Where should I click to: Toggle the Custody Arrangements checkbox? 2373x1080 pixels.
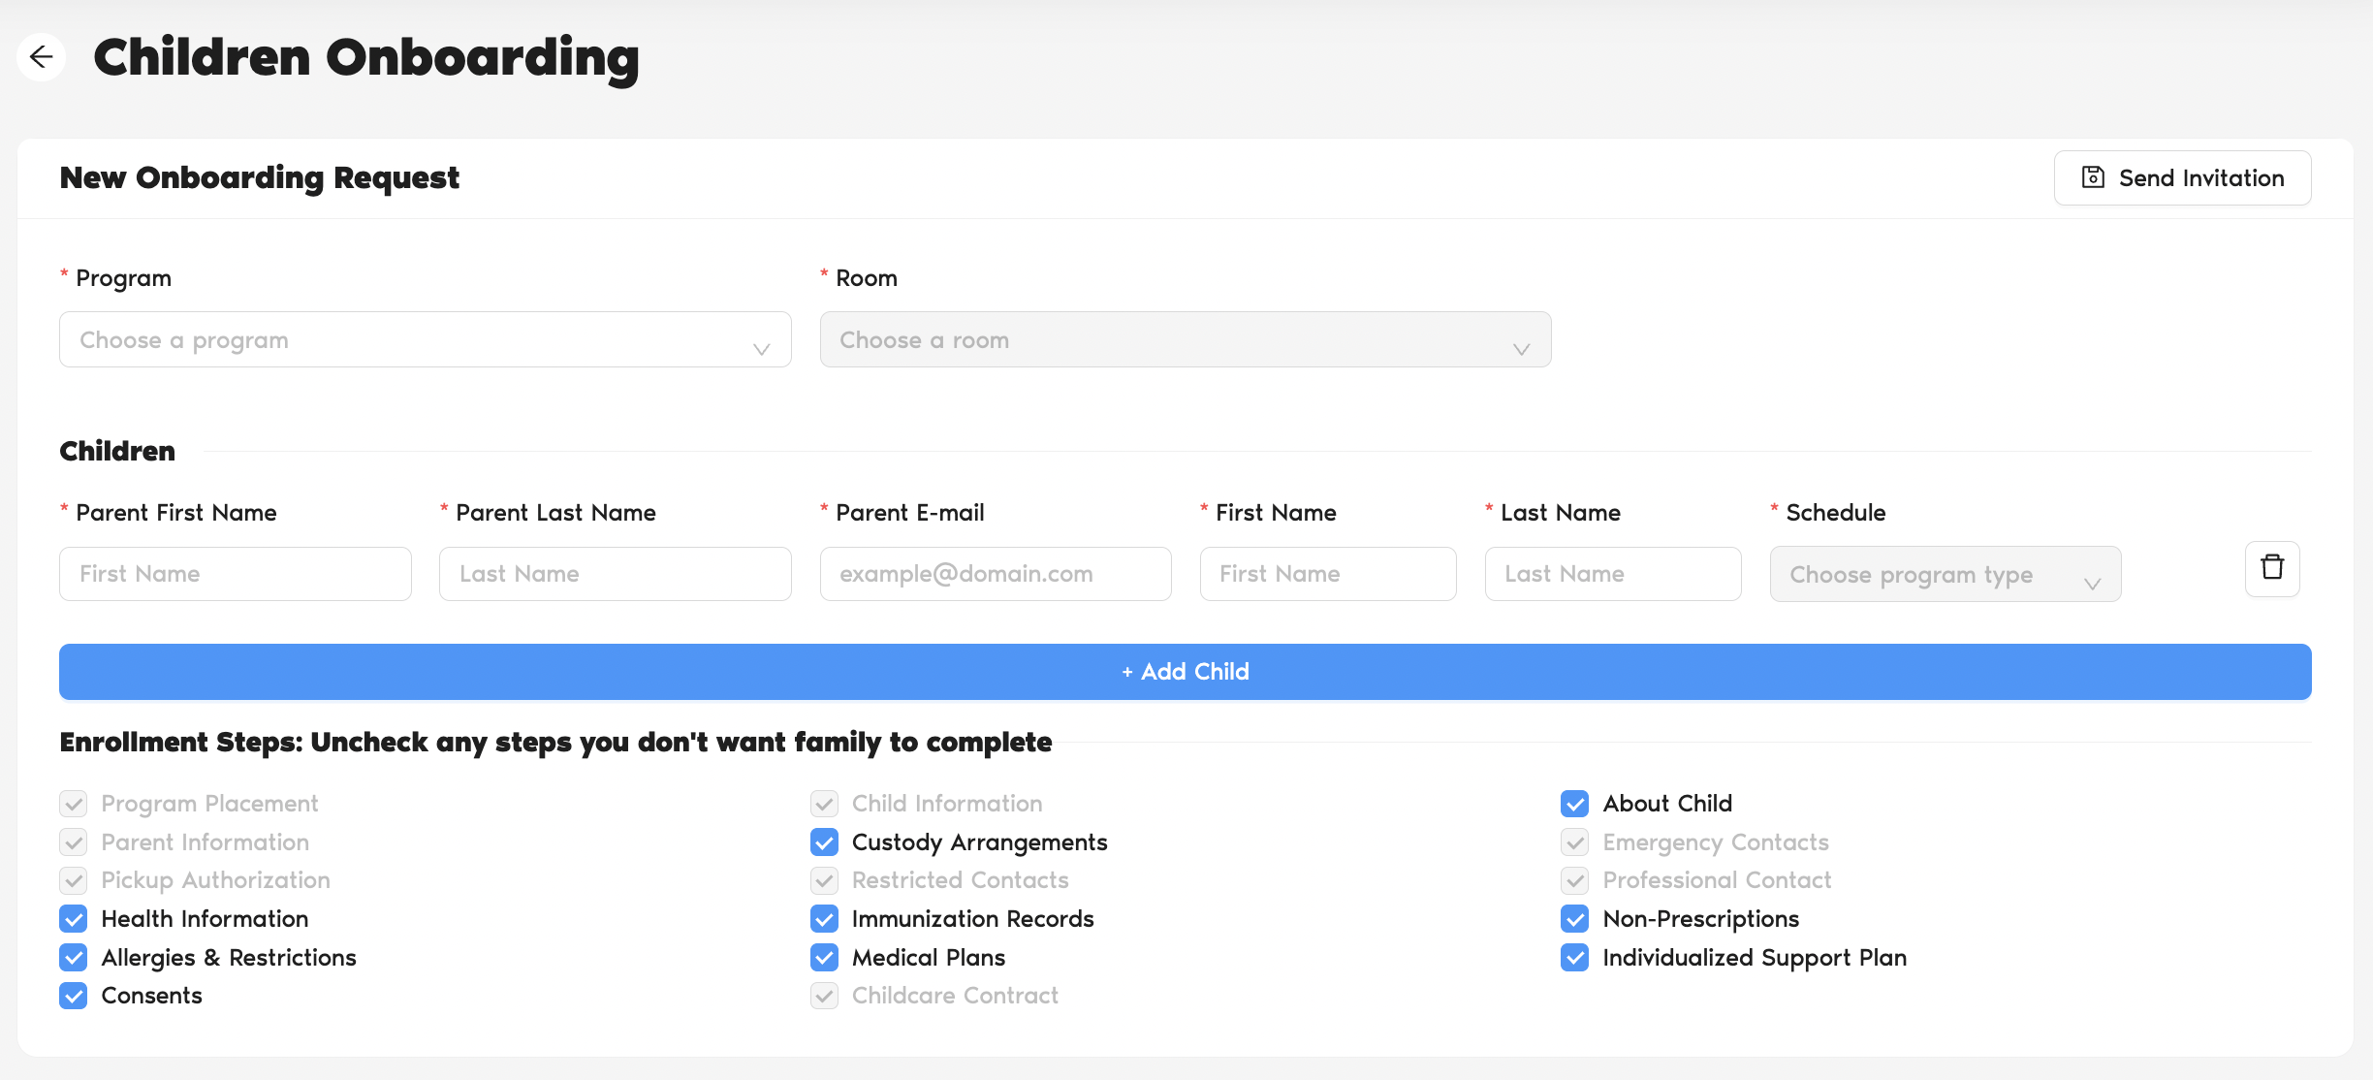click(x=824, y=842)
